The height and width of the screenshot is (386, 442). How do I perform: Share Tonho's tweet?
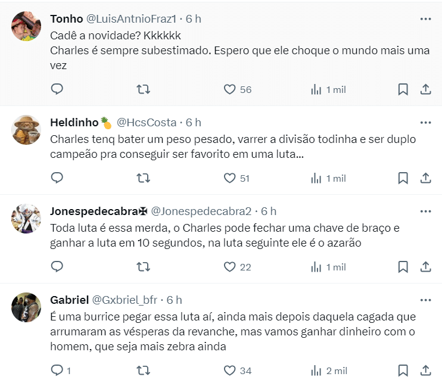(426, 89)
